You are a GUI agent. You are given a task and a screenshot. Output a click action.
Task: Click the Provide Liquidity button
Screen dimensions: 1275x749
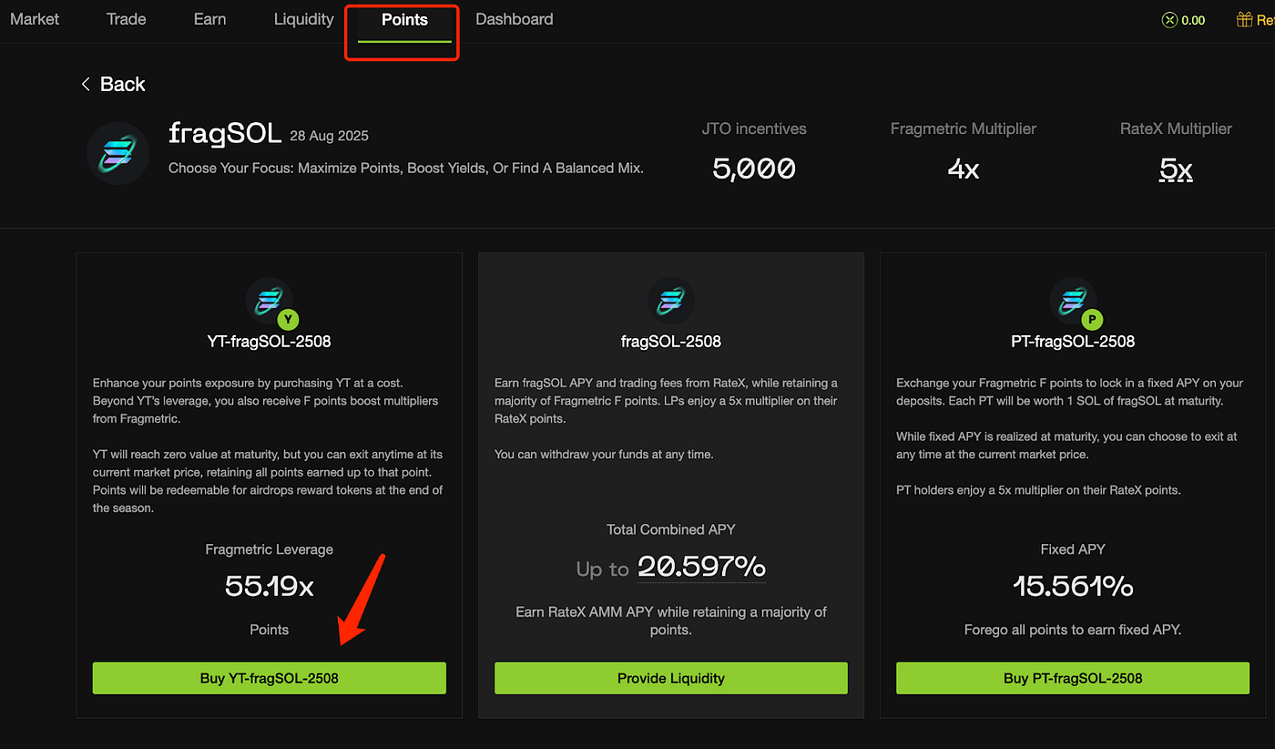pos(671,678)
